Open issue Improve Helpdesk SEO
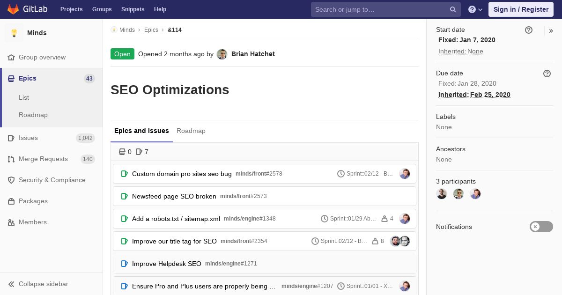Screen dimensions: 562x295 click(x=167, y=264)
